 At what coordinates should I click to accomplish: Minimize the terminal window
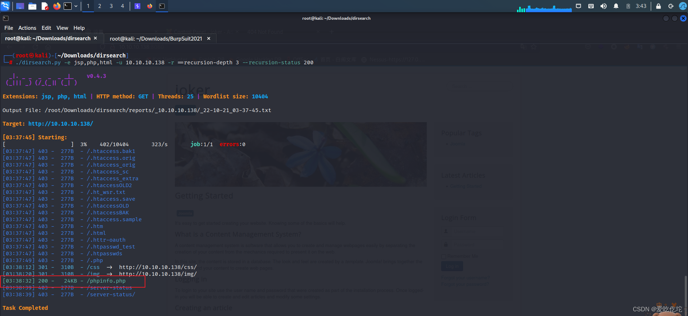[x=666, y=18]
